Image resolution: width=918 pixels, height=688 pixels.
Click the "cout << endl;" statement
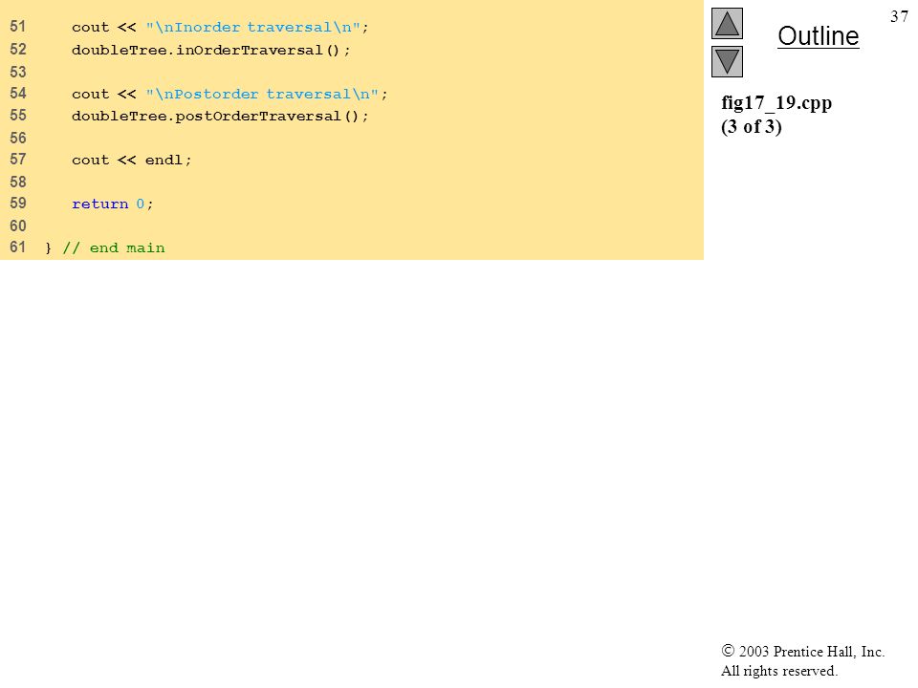pyautogui.click(x=132, y=161)
